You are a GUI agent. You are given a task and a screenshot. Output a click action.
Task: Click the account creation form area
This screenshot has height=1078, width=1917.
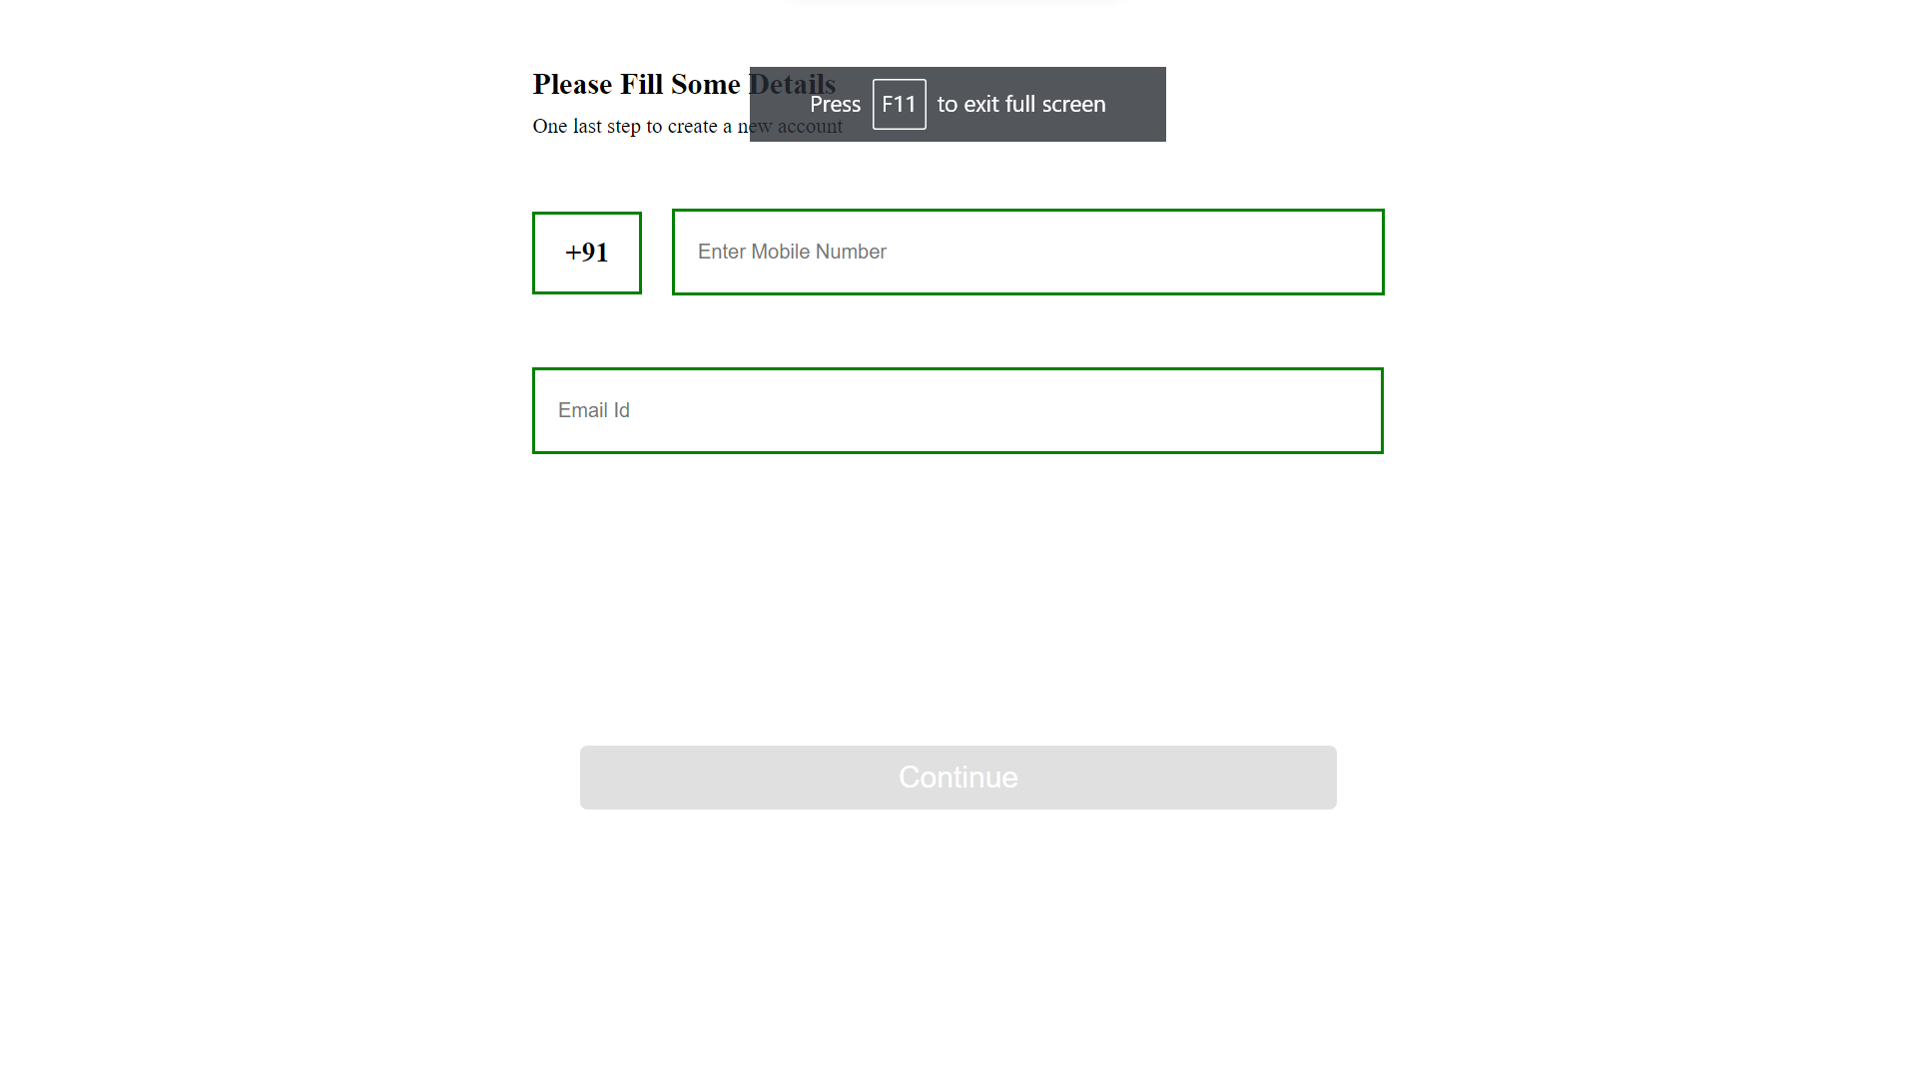957,499
